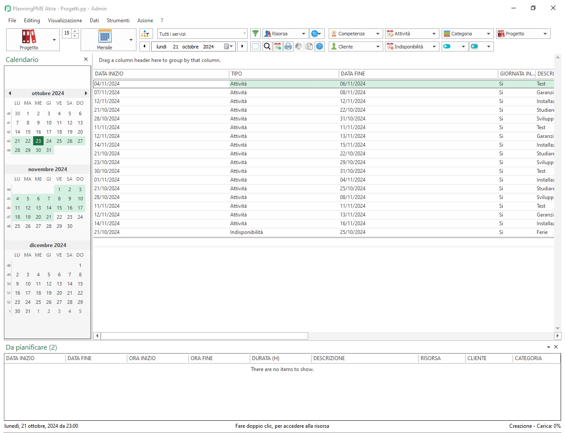The image size is (565, 433).
Task: Go to previous period with left arrow
Action: [144, 46]
